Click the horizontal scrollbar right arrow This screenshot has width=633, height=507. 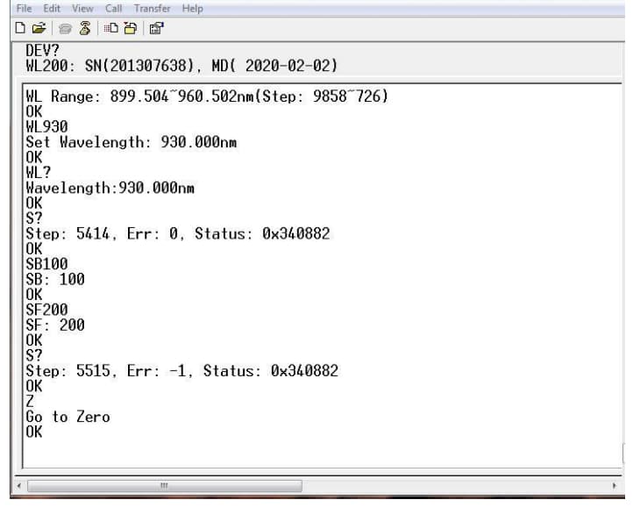pos(615,485)
